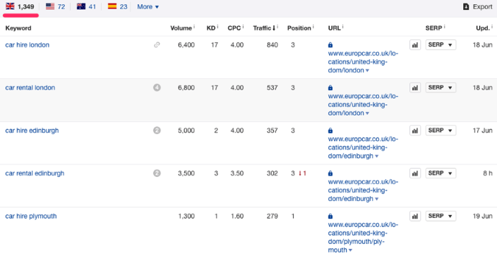Click Volume column info icon
497x256 pixels.
click(194, 27)
